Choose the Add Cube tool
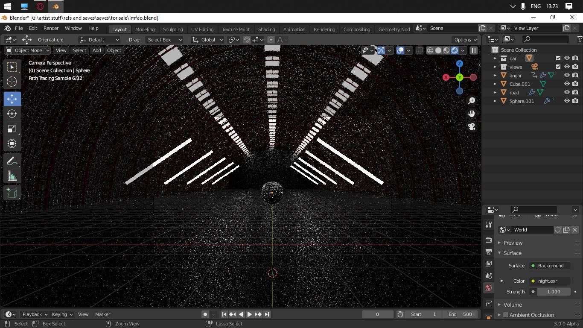 12,193
